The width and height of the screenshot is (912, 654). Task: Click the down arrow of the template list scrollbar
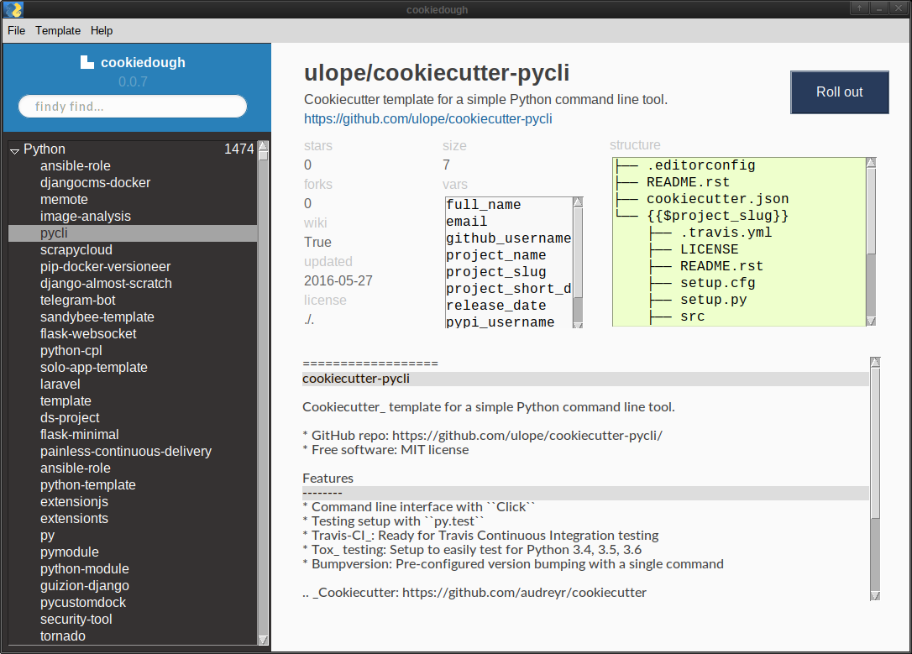tap(263, 640)
